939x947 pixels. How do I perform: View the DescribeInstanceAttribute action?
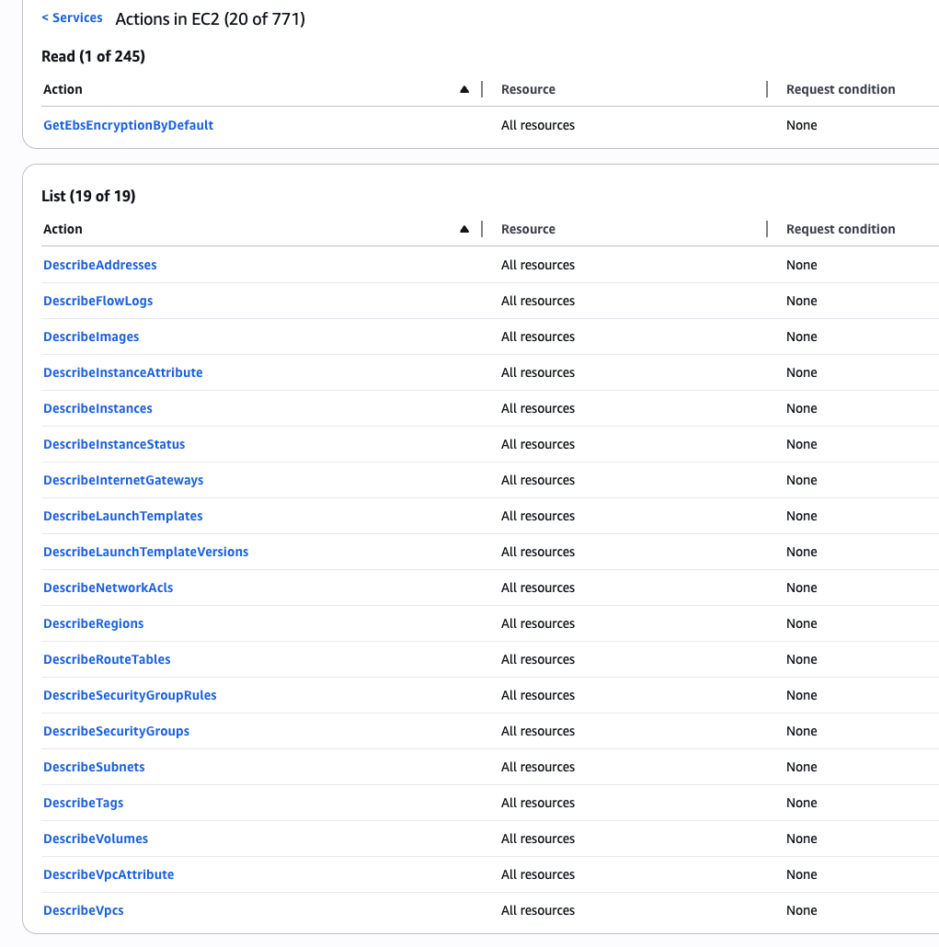[x=122, y=371]
